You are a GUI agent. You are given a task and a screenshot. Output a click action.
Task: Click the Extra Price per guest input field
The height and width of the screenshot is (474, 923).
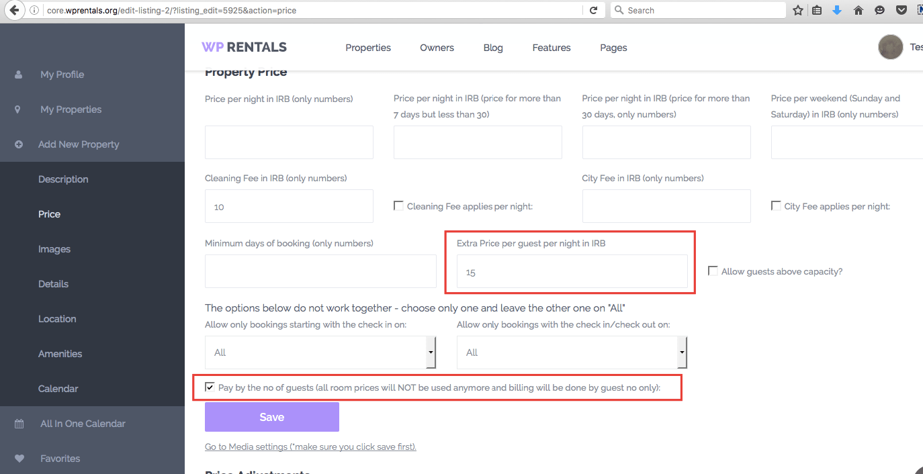click(571, 271)
